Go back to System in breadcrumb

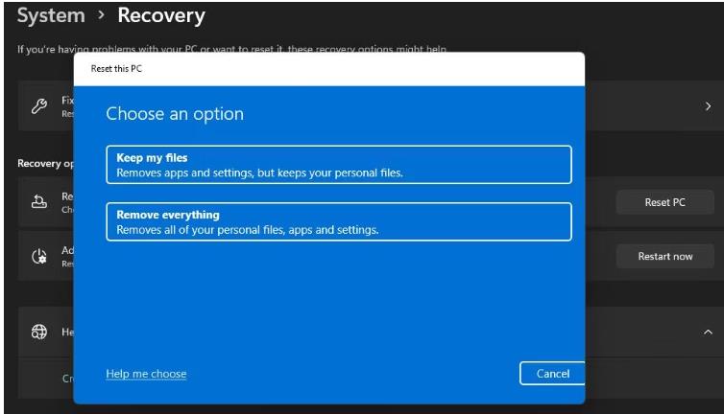tap(51, 15)
